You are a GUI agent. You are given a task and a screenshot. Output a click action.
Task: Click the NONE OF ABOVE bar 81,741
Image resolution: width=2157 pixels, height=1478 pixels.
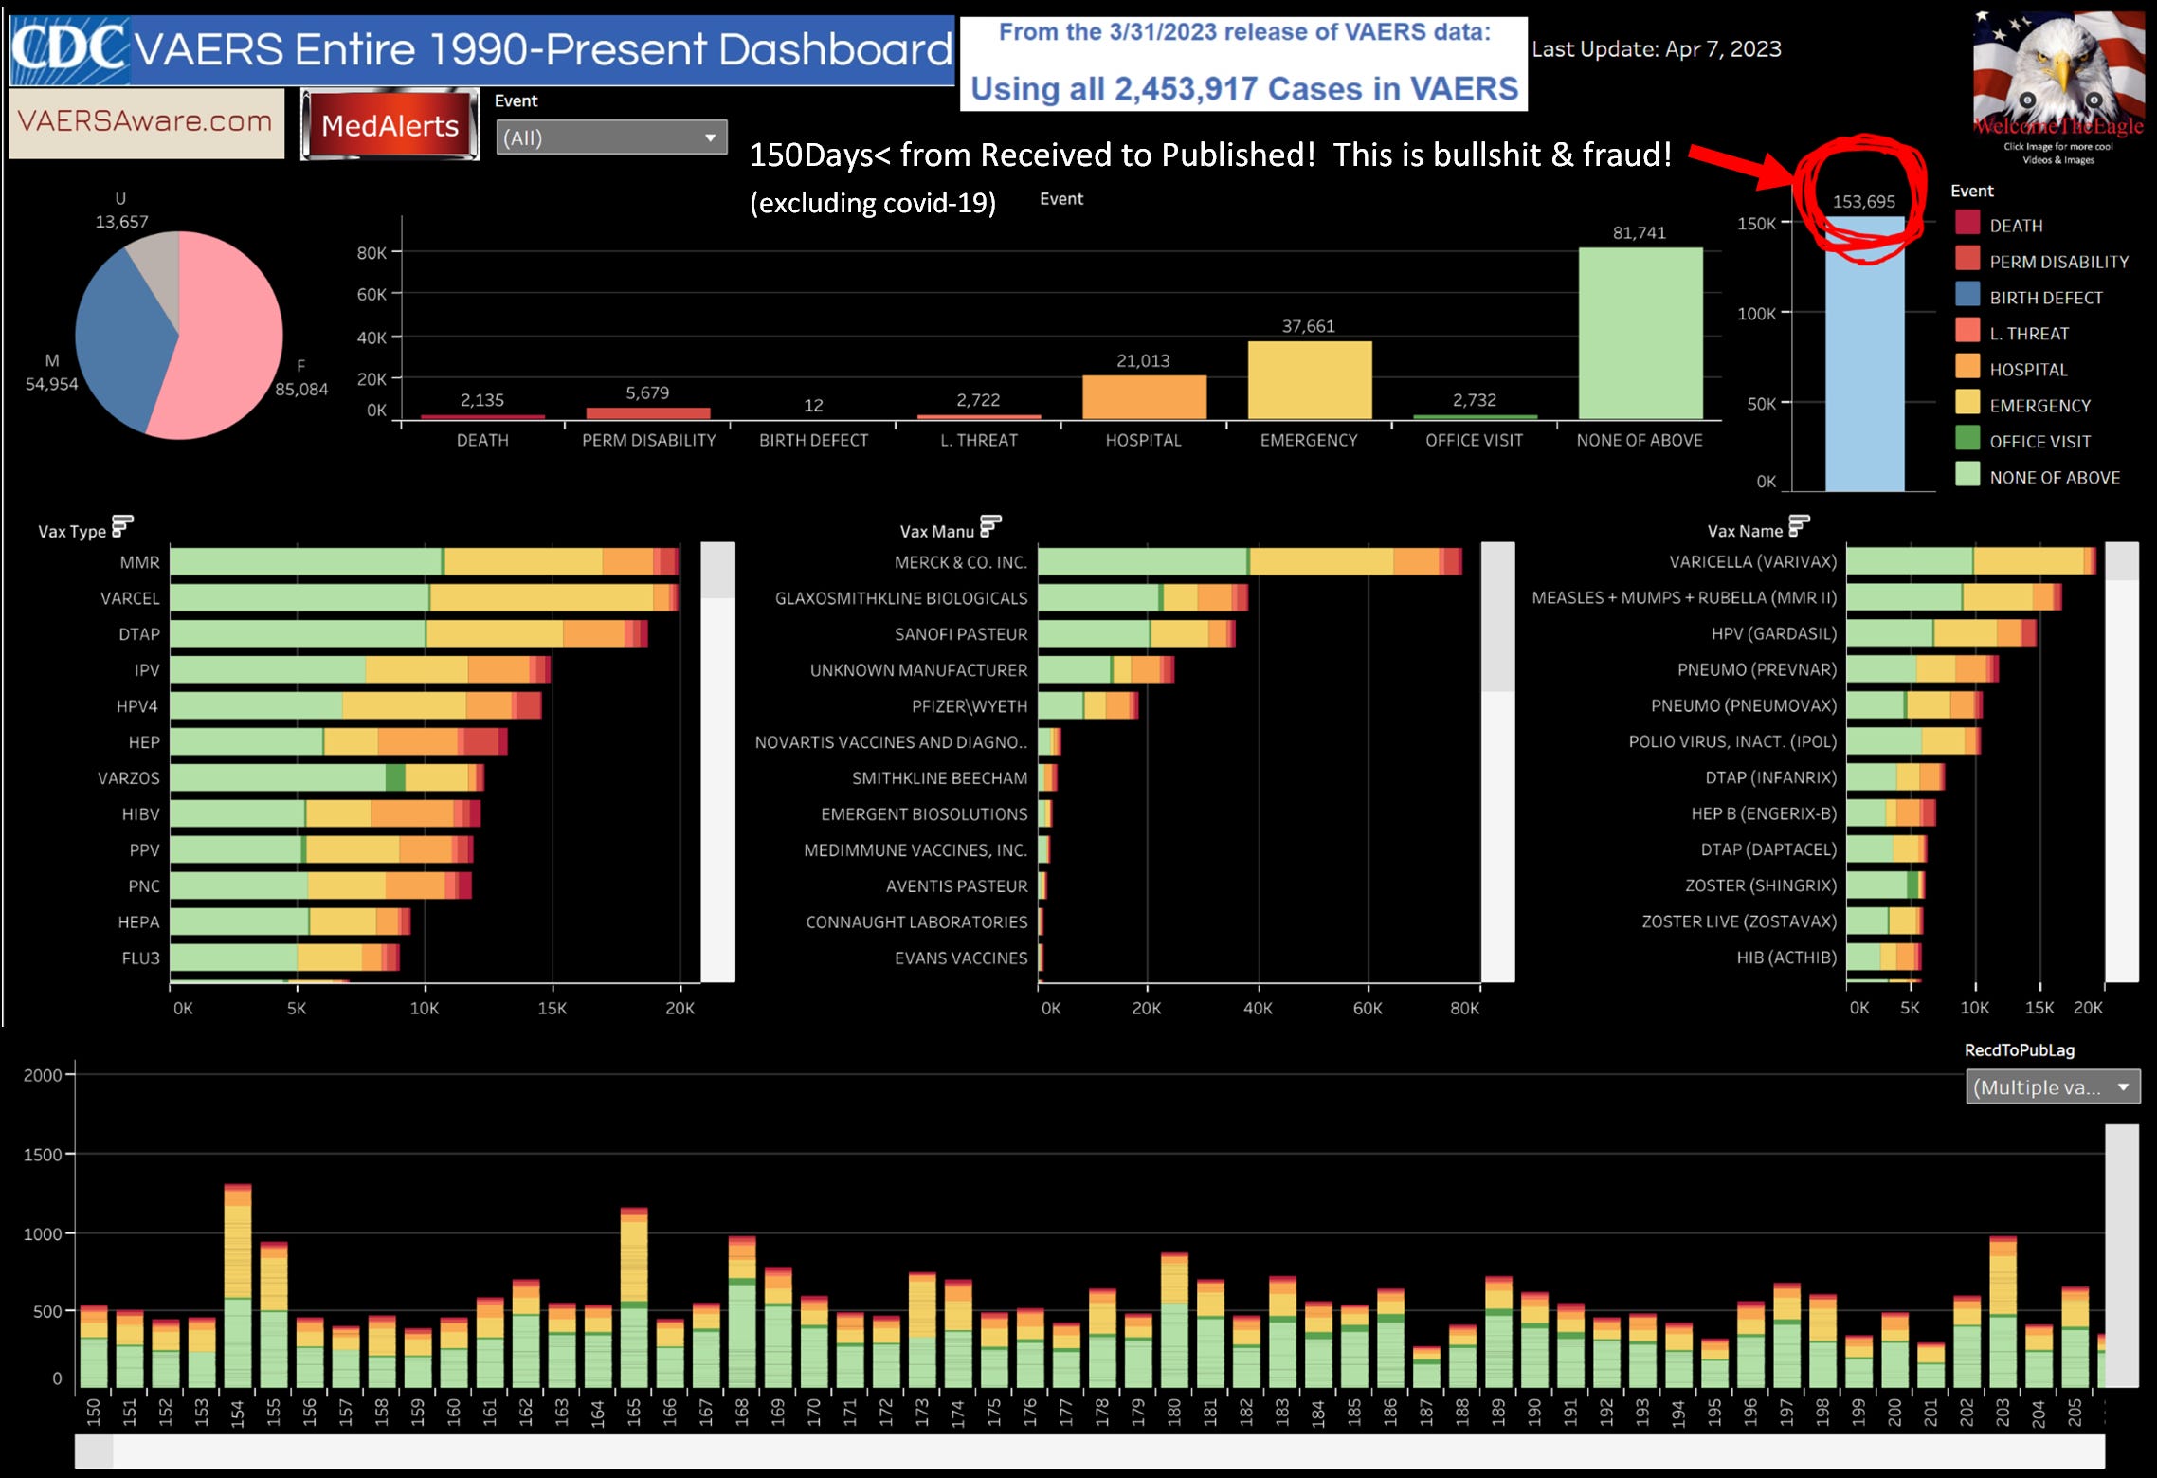click(1640, 333)
